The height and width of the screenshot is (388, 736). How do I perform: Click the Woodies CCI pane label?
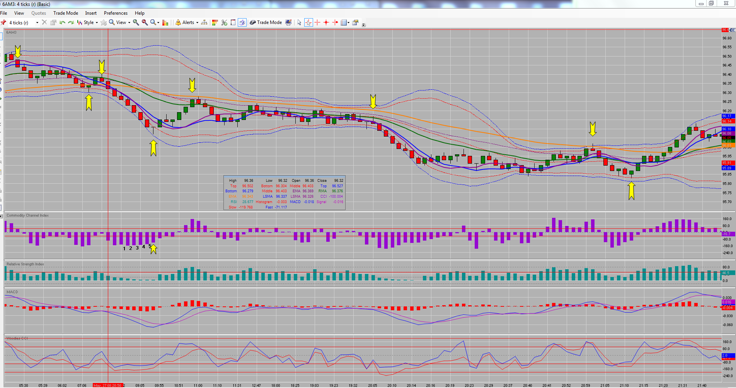17,338
